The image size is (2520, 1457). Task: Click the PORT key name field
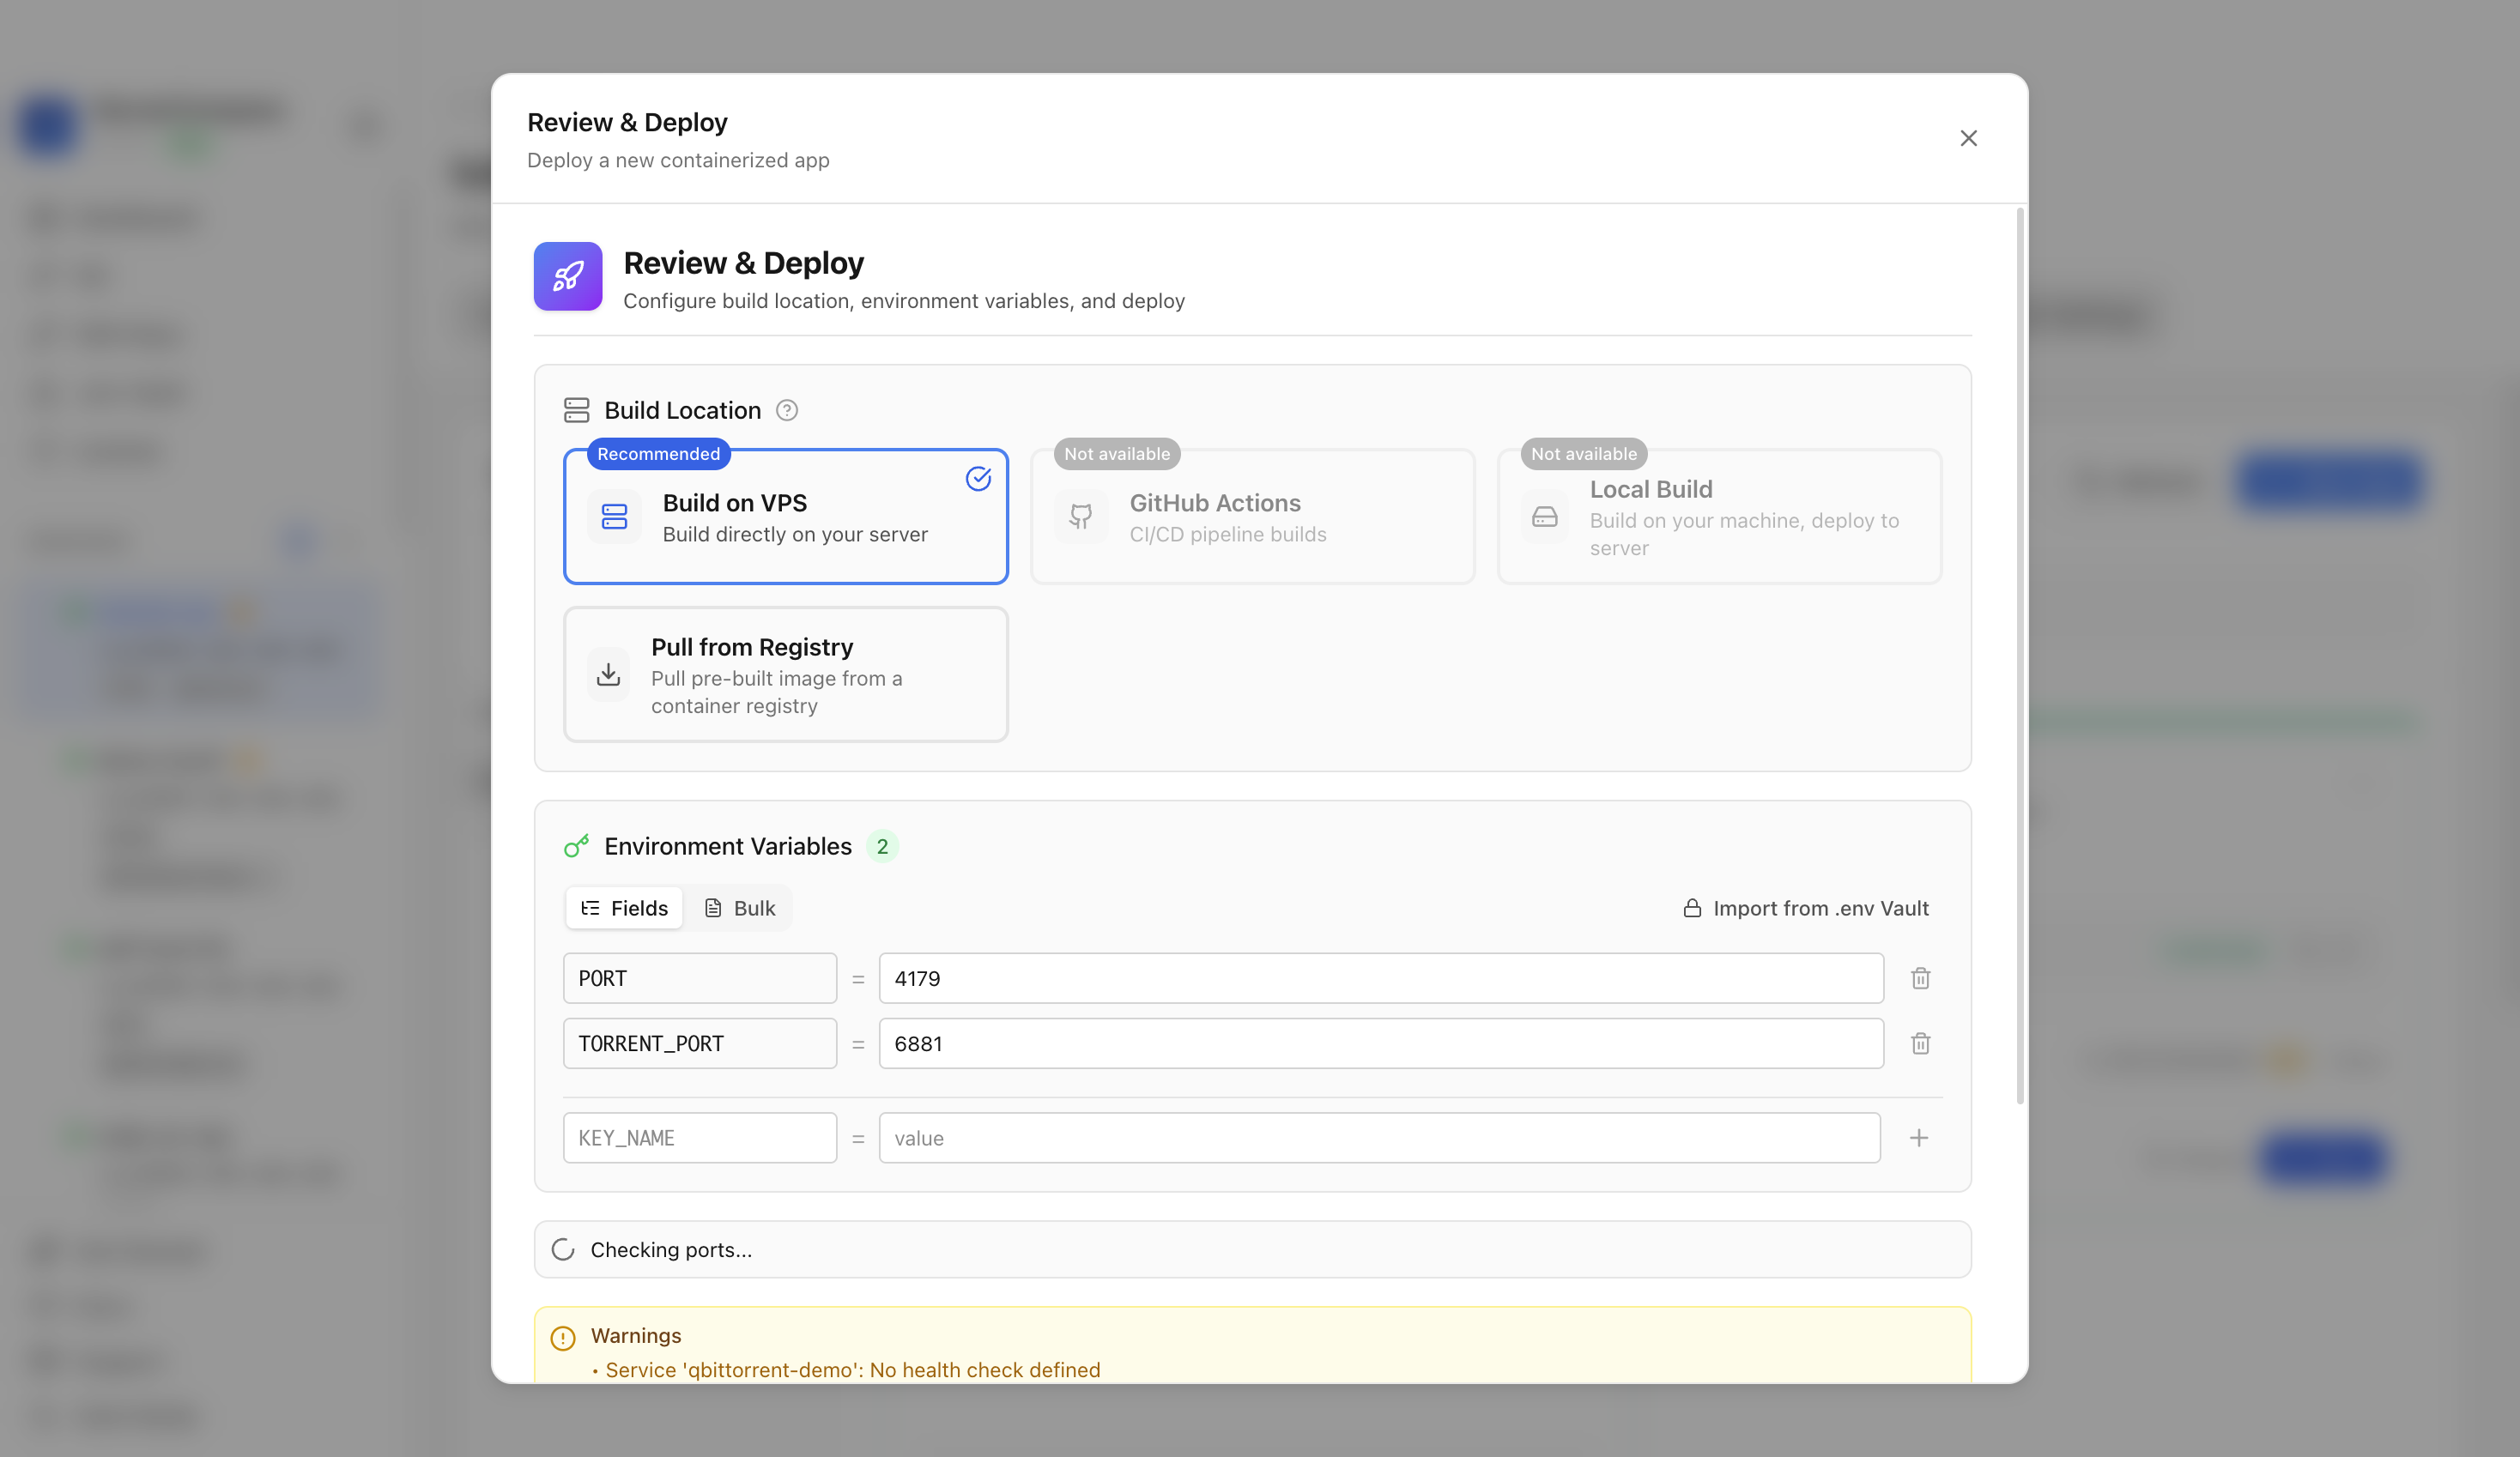coord(700,978)
